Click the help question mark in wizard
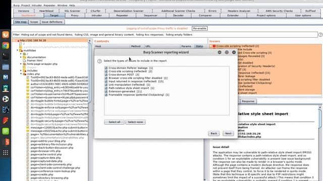 [x=99, y=61]
